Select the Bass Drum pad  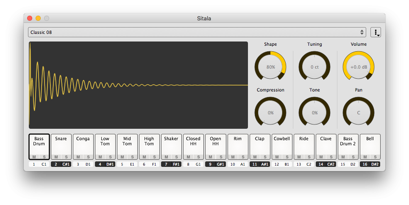(39, 147)
